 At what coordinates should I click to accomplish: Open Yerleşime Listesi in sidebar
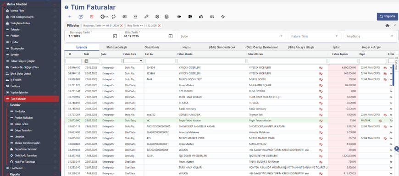point(20,23)
